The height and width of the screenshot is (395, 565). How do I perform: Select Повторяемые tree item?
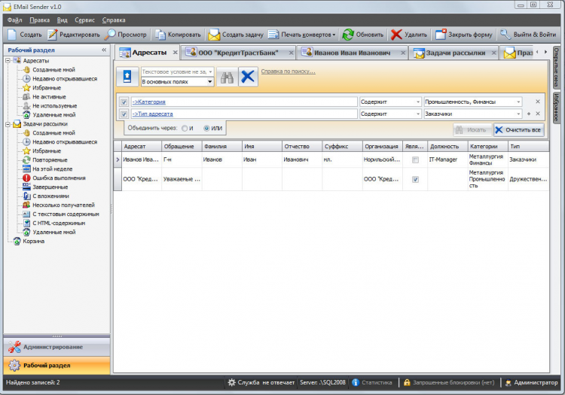pyautogui.click(x=50, y=160)
